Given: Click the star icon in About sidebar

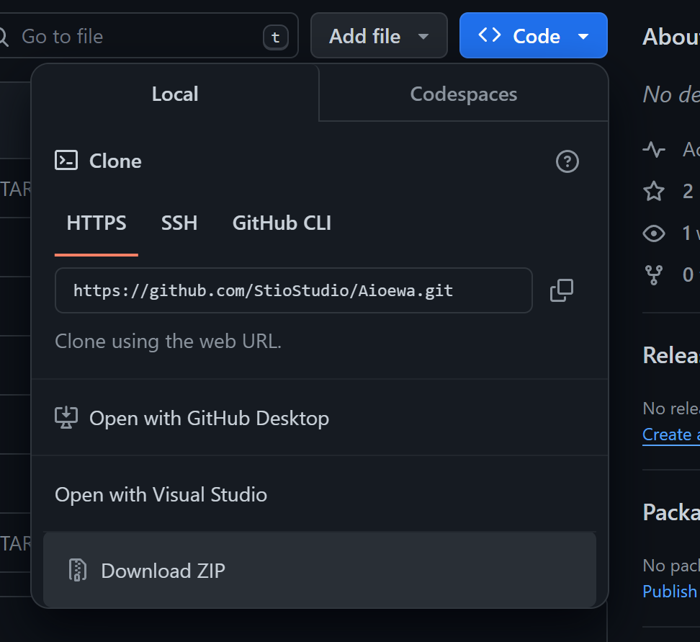Looking at the screenshot, I should coord(654,191).
